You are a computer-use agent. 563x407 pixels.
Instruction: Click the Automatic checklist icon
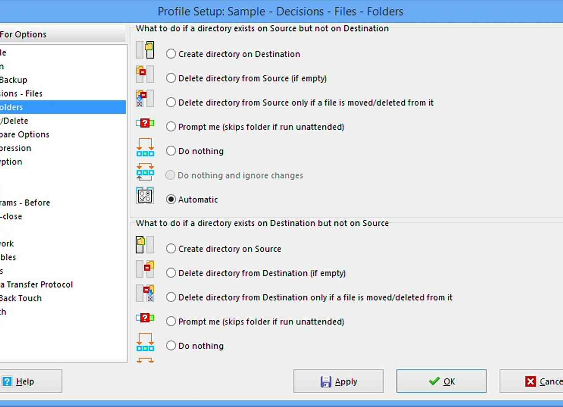[145, 196]
